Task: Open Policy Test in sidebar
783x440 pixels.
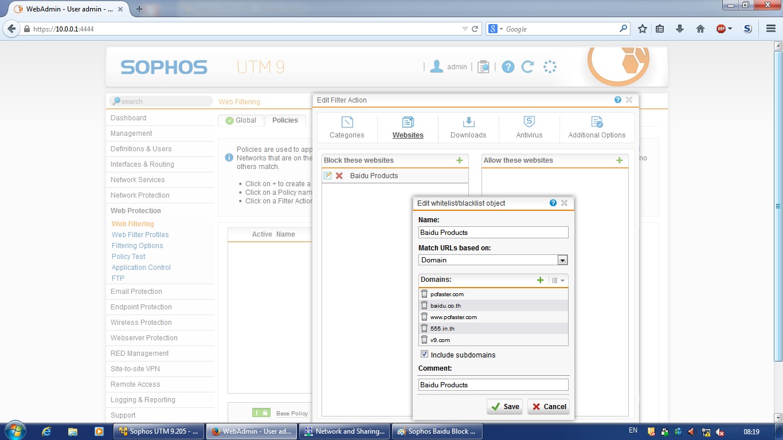Action: 128,257
